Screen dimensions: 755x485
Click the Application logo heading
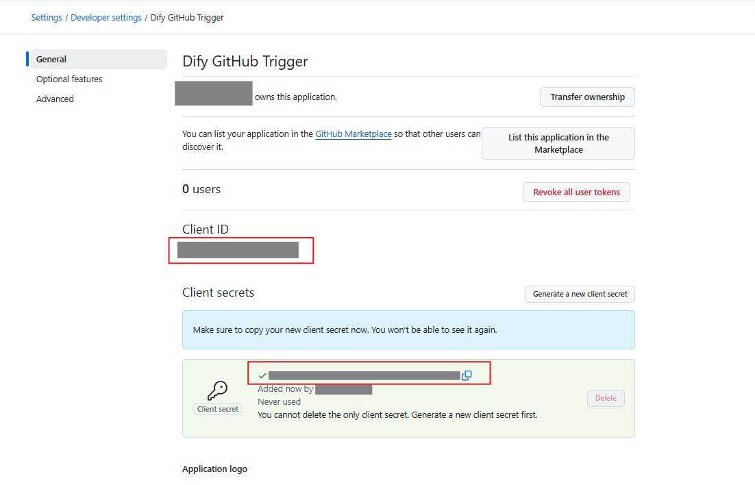pos(214,469)
